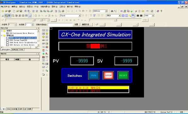Click the save floppy disk icon
The height and width of the screenshot is (114, 188).
21,11
